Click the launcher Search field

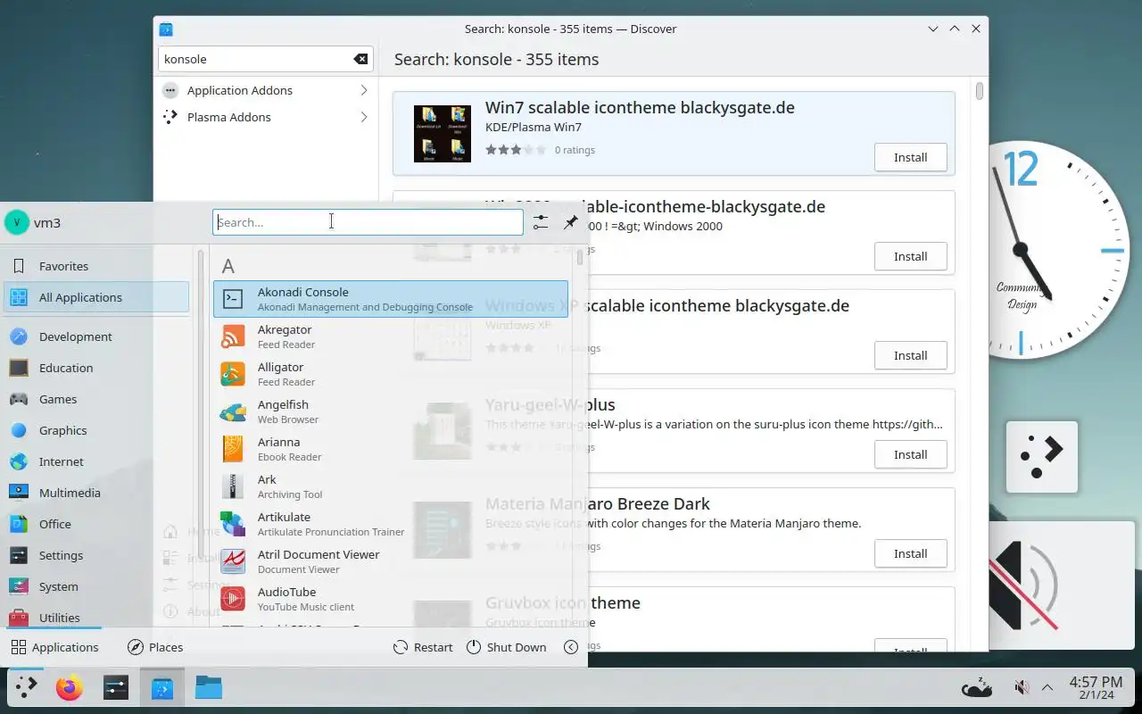click(368, 222)
